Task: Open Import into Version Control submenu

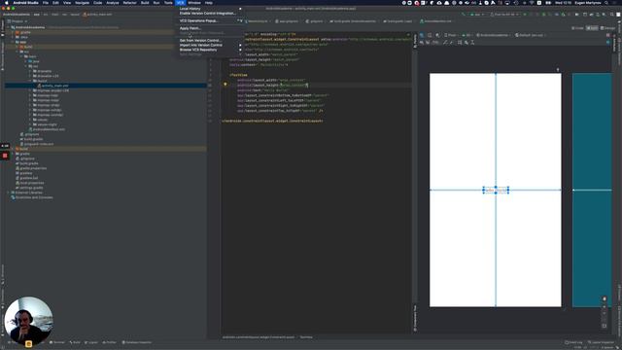Action: point(210,46)
